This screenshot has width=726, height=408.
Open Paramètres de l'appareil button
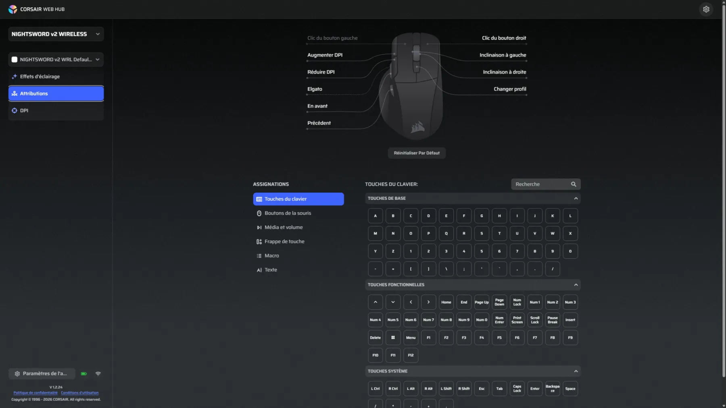42,374
